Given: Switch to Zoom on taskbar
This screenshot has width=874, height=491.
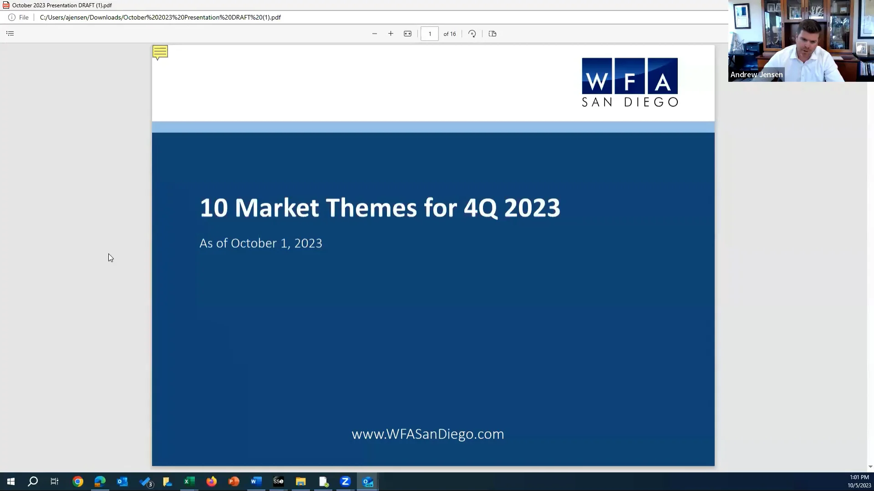Looking at the screenshot, I should coord(346,481).
